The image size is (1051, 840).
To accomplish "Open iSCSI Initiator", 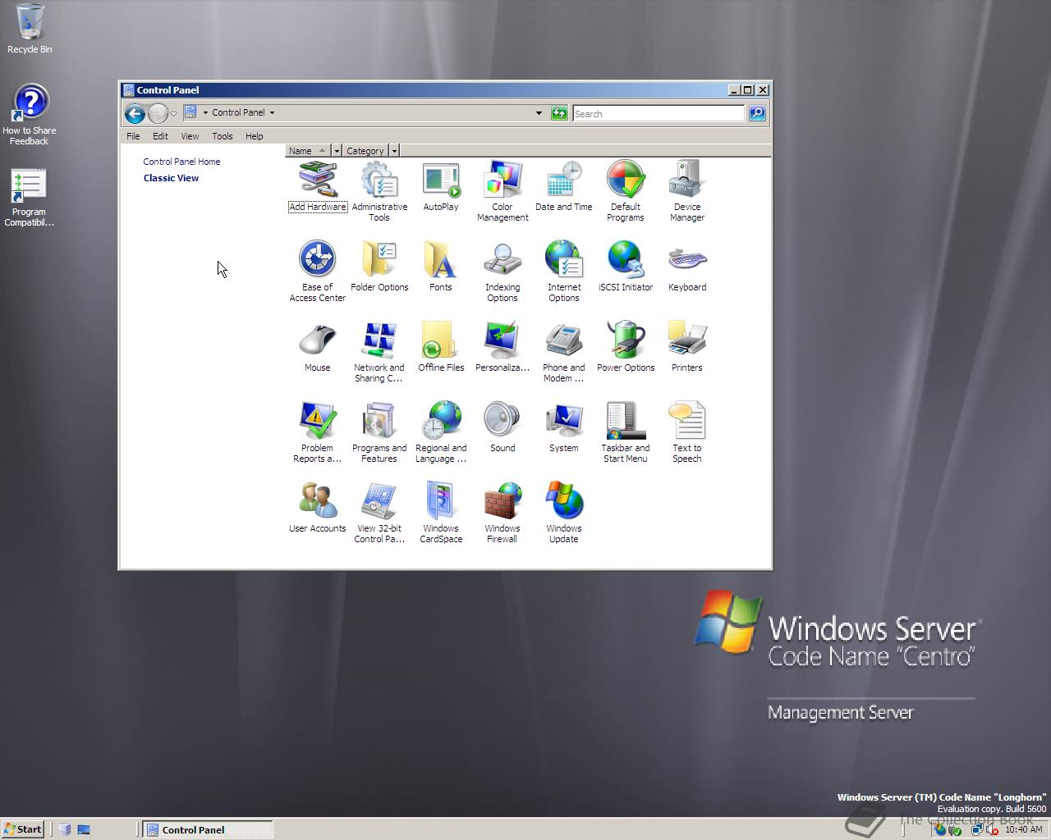I will click(x=626, y=267).
